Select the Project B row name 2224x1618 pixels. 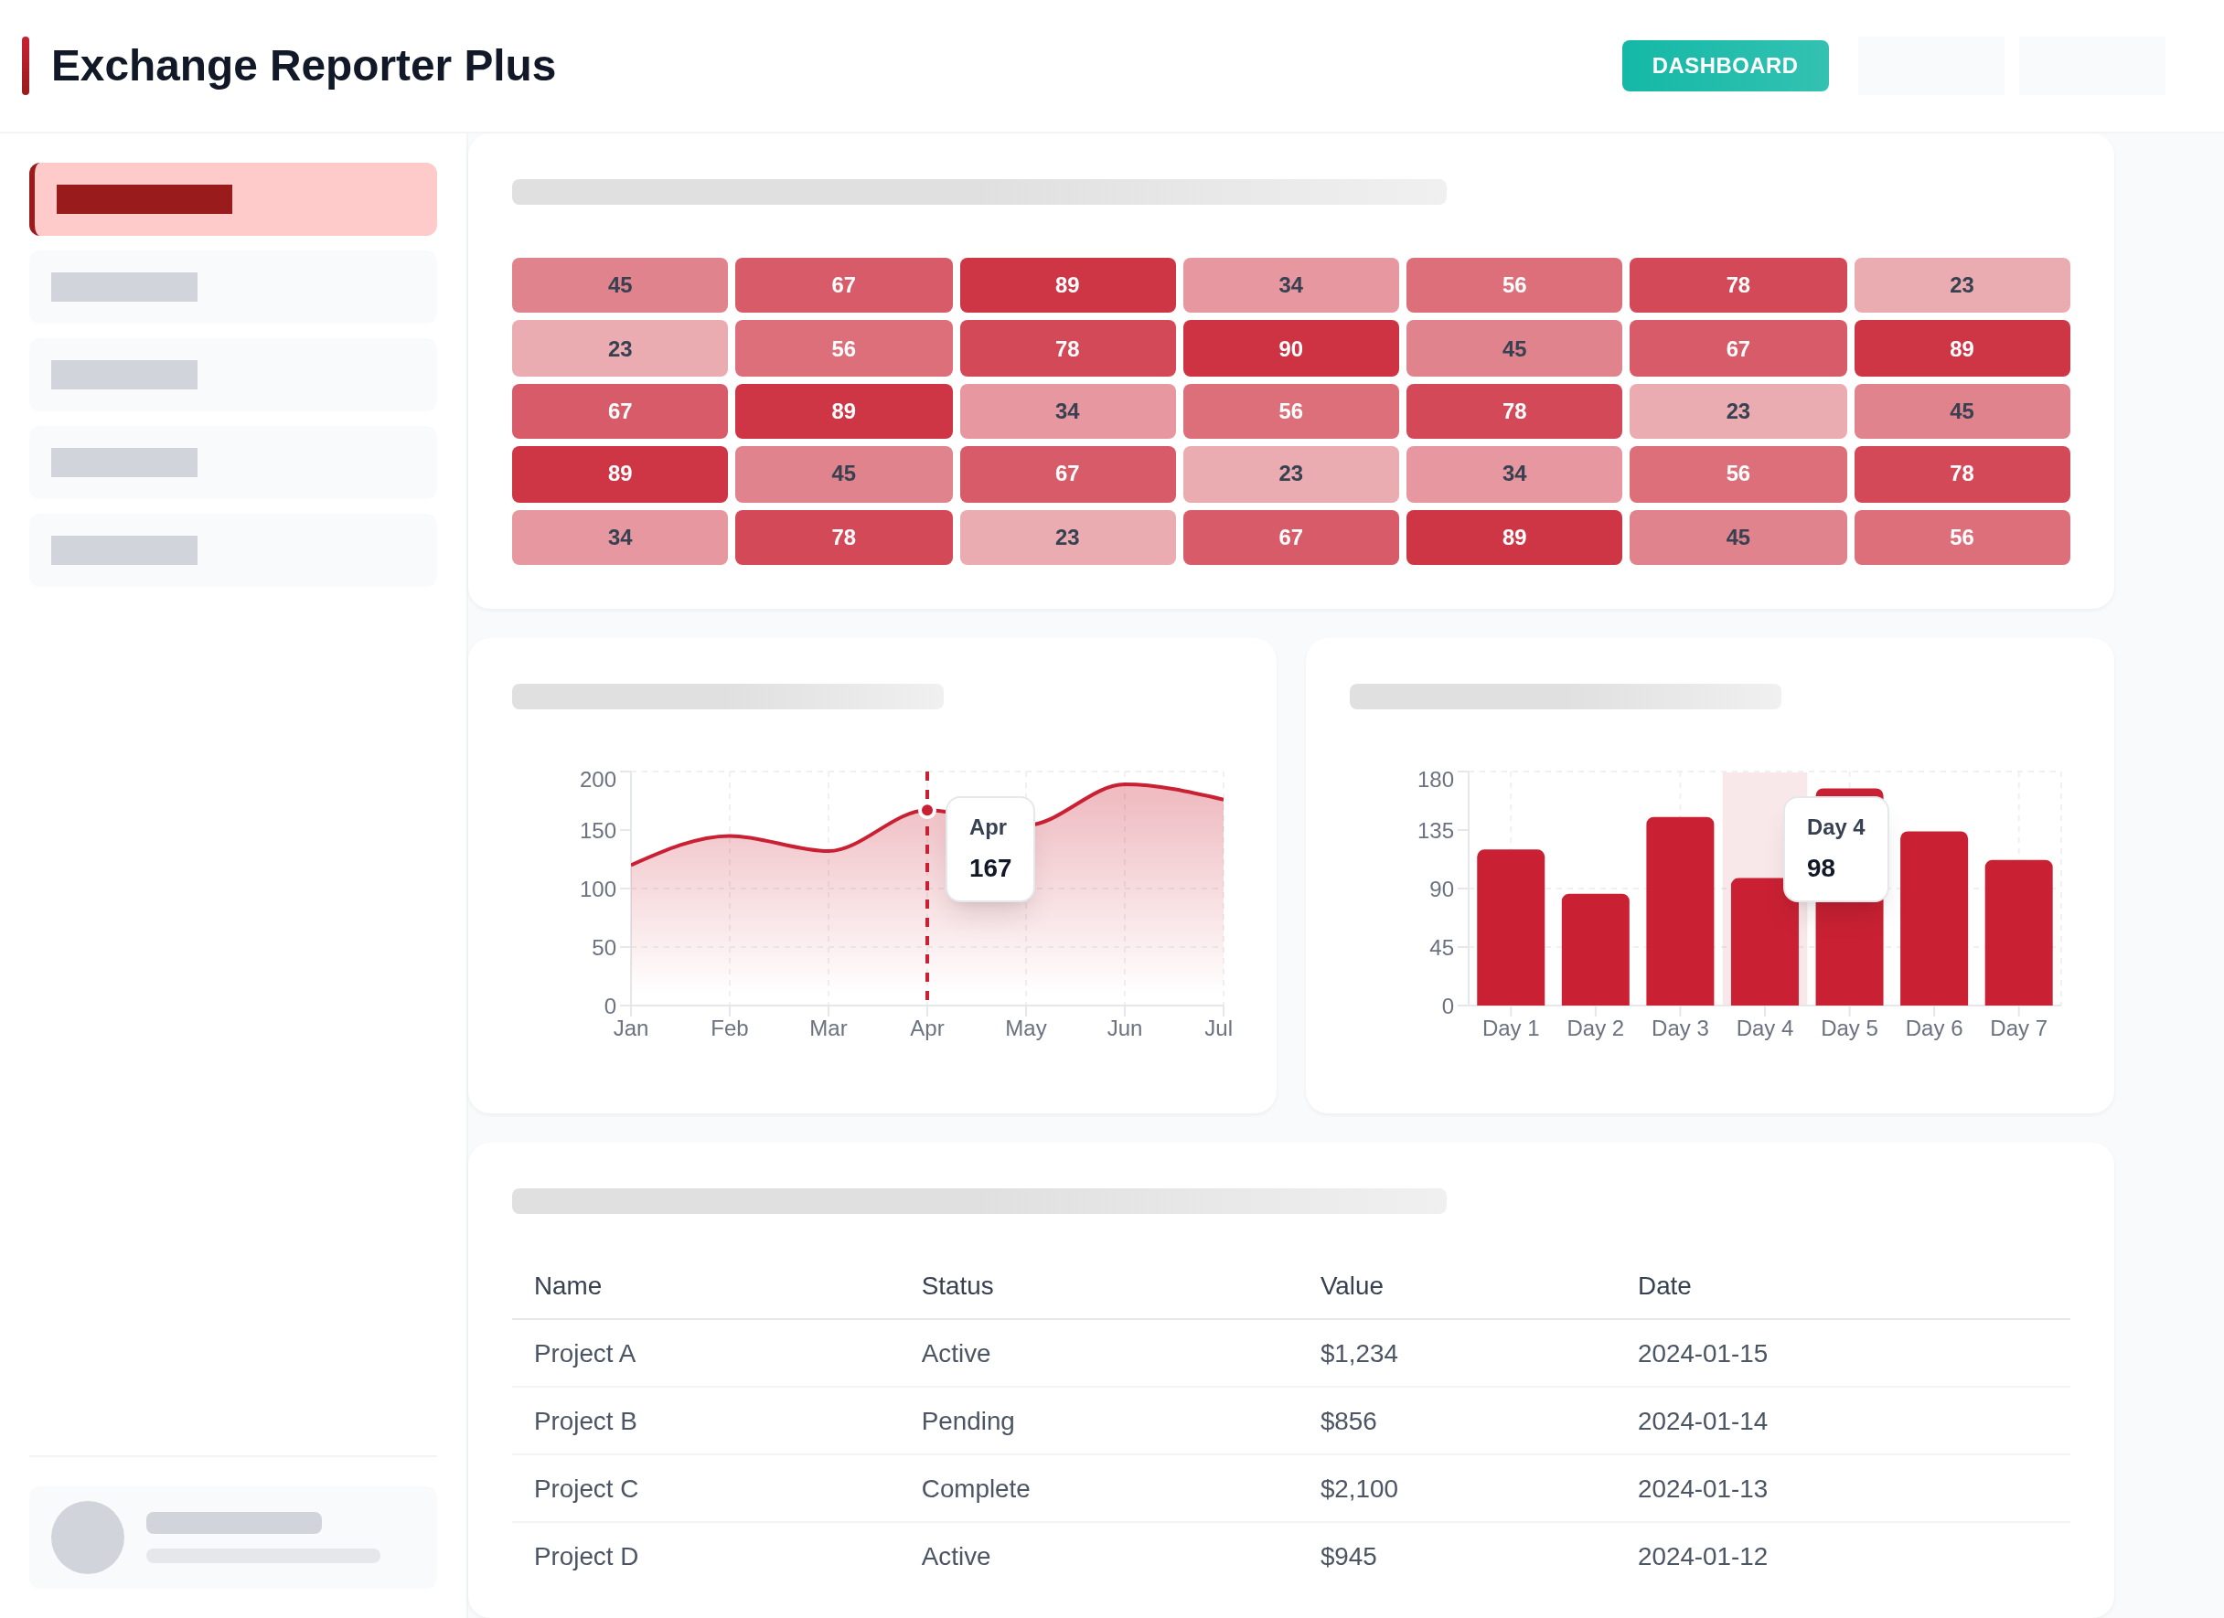tap(584, 1421)
